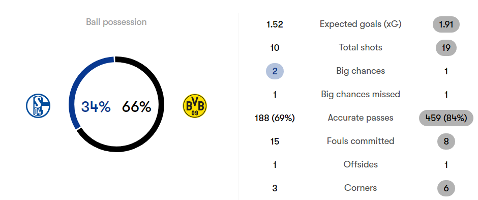Select the Total shots stat row label
Screen dimensions: 478x200
point(361,47)
